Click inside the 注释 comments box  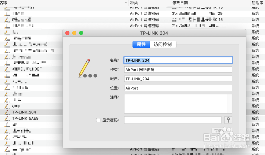point(178,103)
